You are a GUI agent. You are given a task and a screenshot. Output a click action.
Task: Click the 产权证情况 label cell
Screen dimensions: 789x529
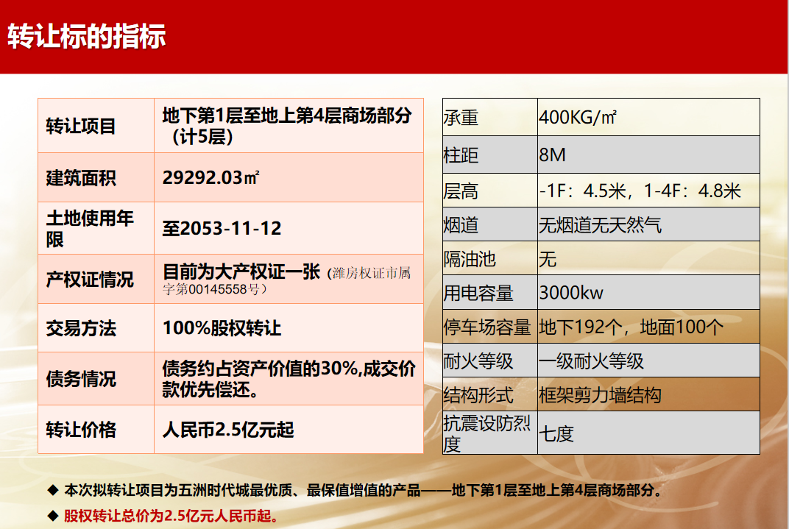point(96,279)
